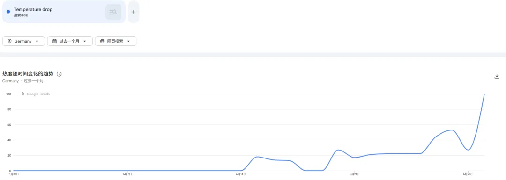Click the peak point at chart's right end
This screenshot has width=506, height=180.
(484, 94)
